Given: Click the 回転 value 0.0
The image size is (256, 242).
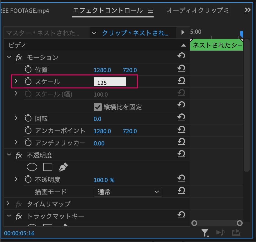Looking at the screenshot, I should point(97,119).
